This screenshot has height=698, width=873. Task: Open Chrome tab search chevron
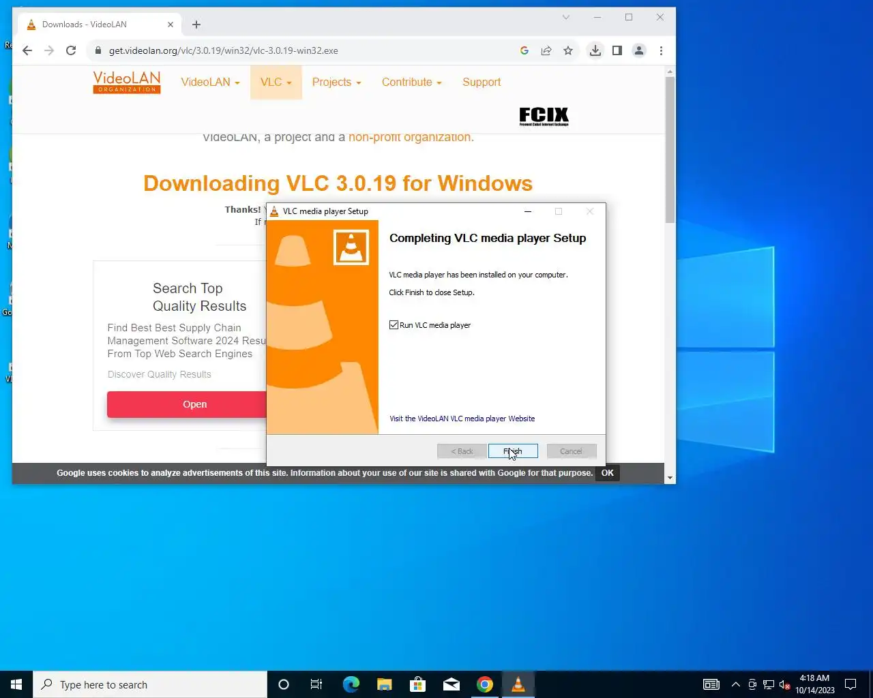coord(566,17)
